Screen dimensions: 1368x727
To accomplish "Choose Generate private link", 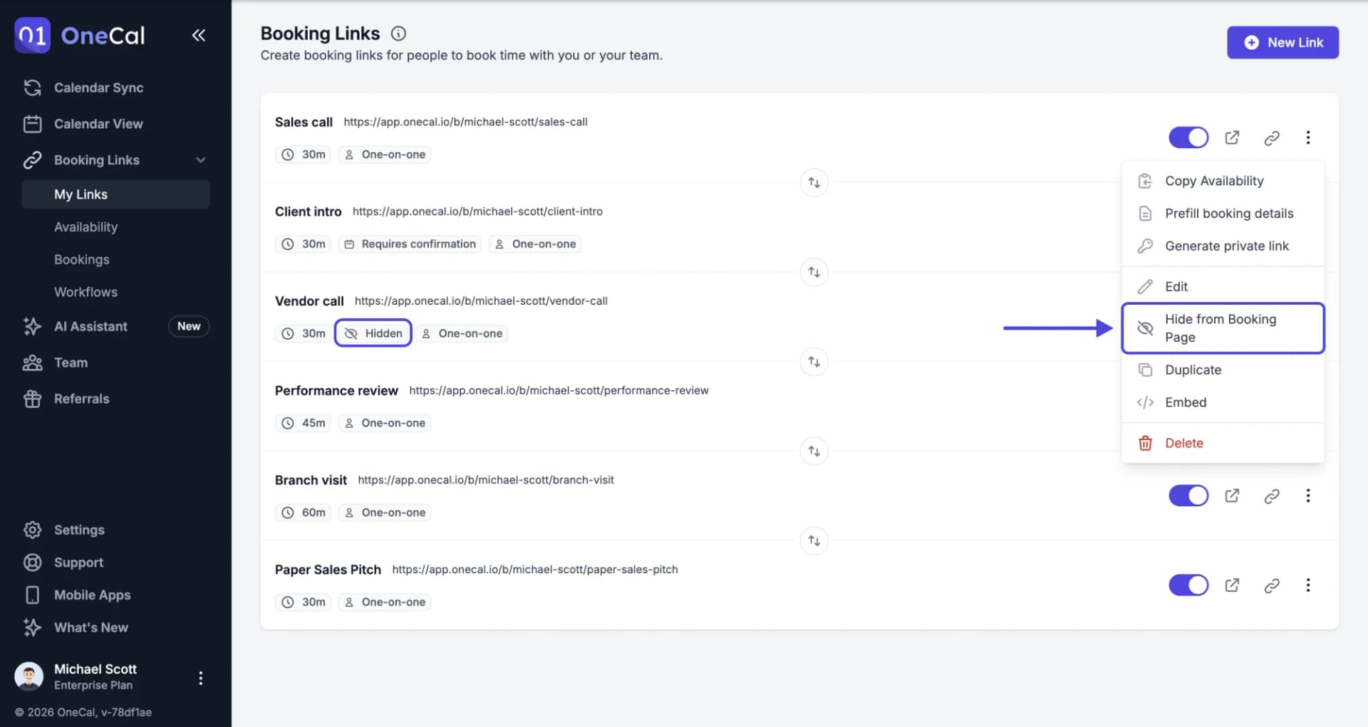I will [1223, 246].
